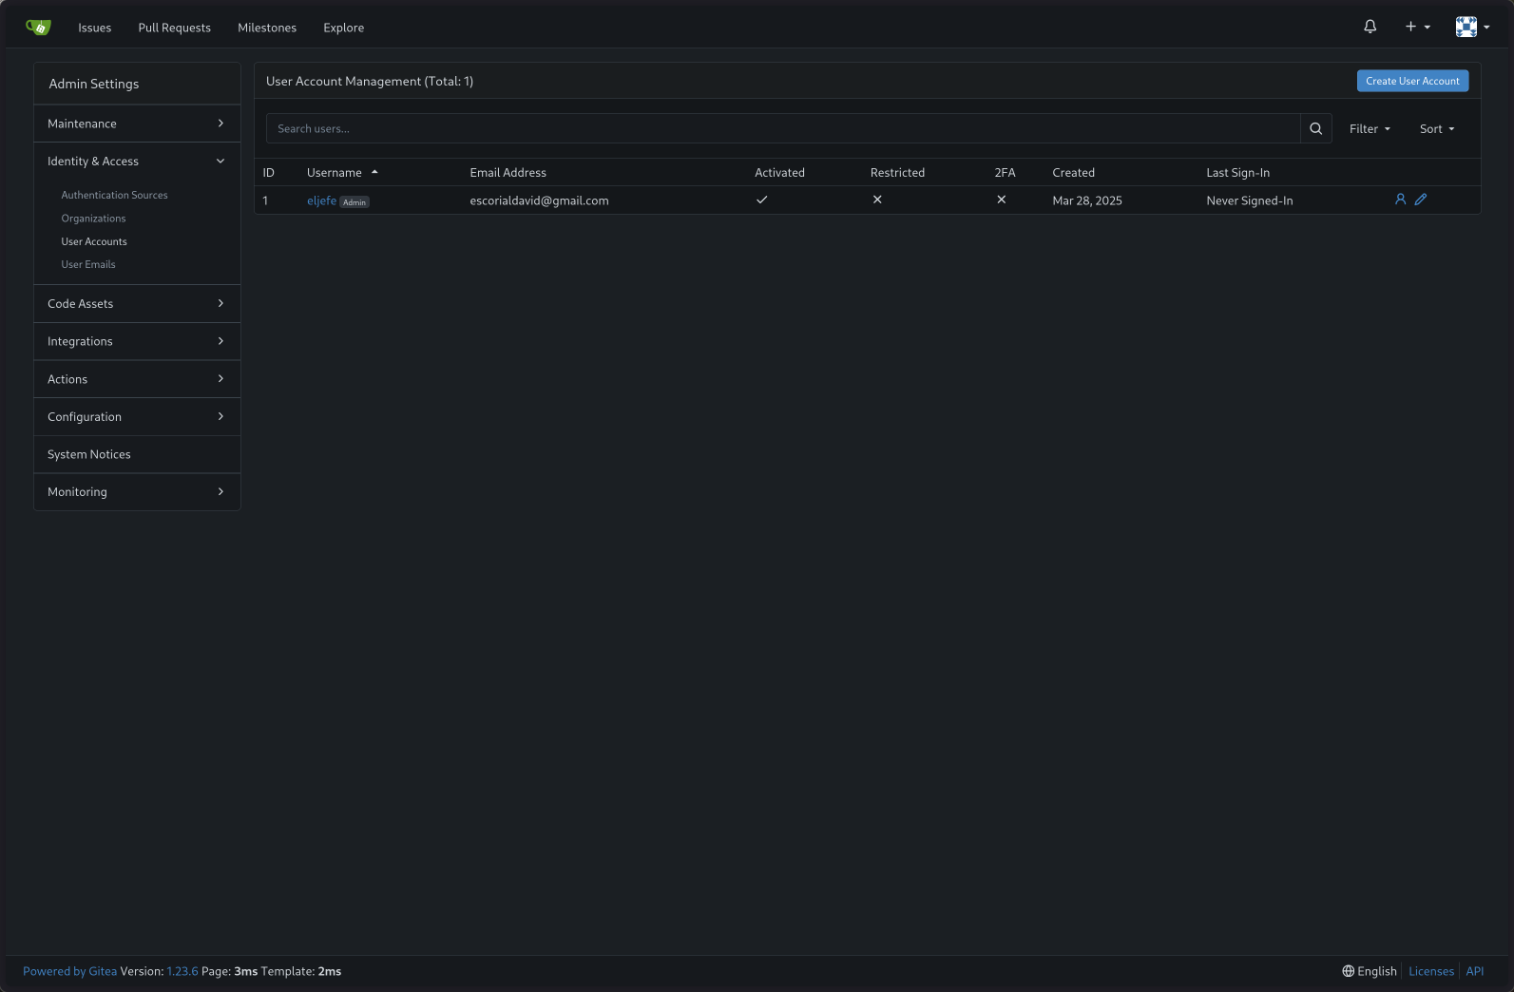Screen dimensions: 1514x992
Task: Open the Licenses footer link
Action: (1431, 971)
